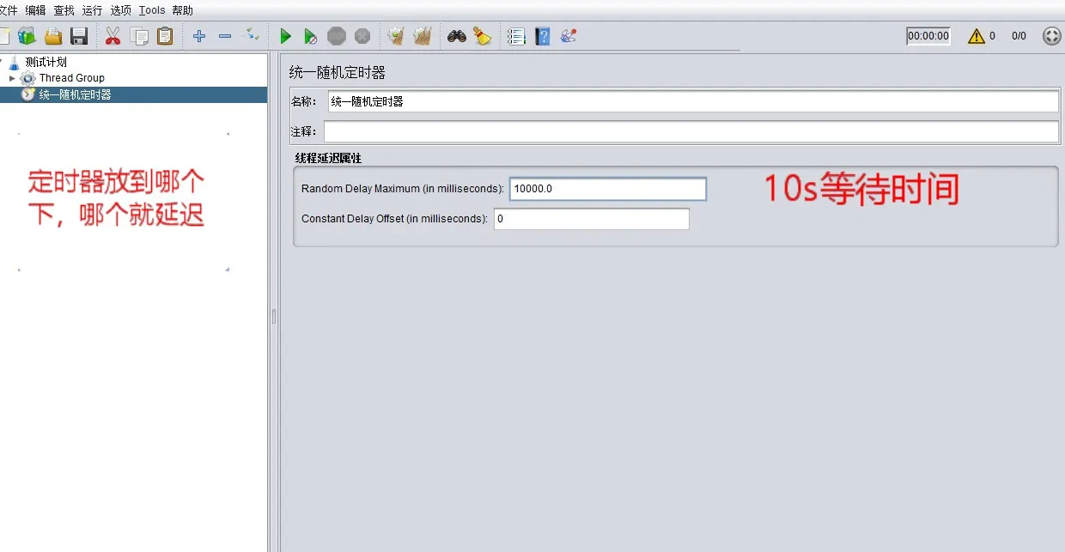Start the test with the green play icon
The image size is (1065, 552).
click(x=285, y=36)
